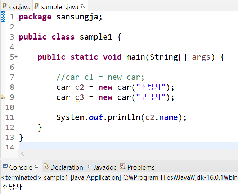238x194 pixels.
Task: Close the sample1.java tab
Action: tap(83, 6)
